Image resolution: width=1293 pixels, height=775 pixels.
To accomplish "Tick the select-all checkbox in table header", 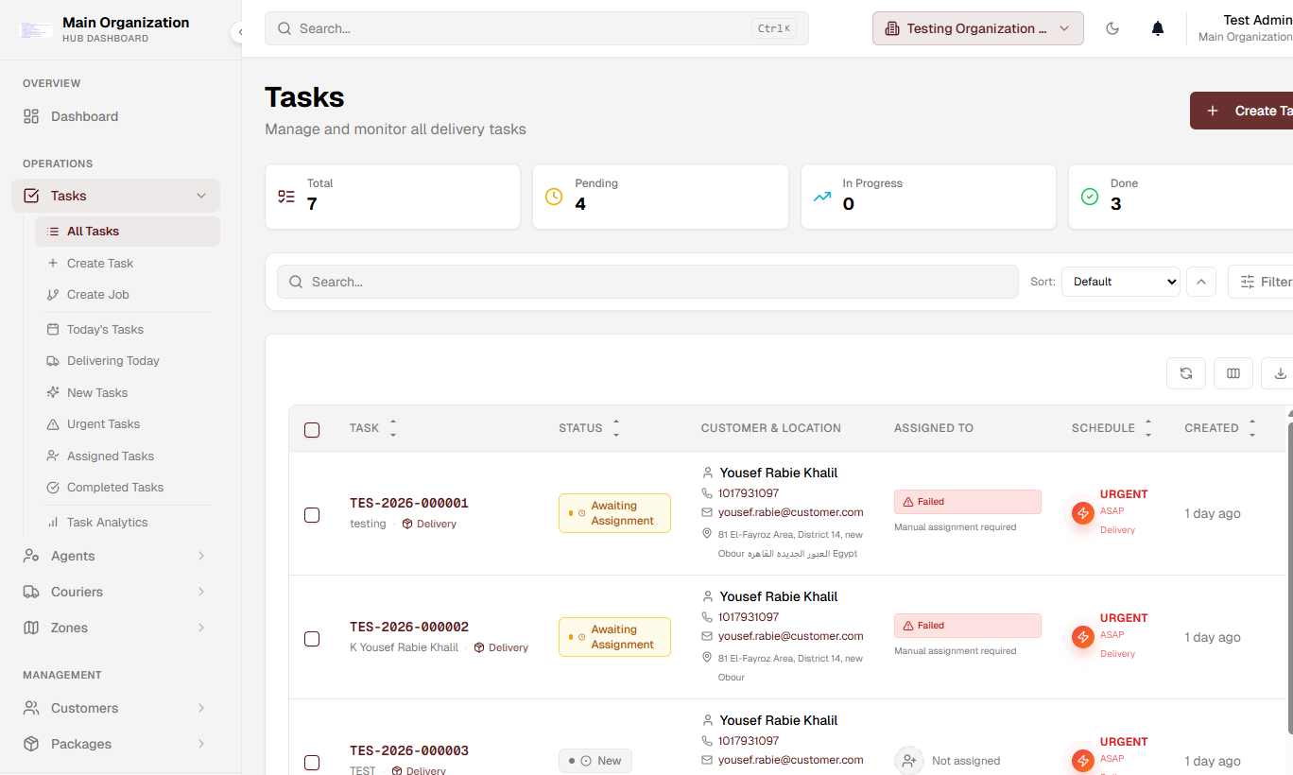I will click(x=312, y=430).
